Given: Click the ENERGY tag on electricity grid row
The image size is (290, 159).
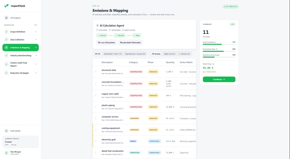Looking at the screenshot, I should [x=133, y=141].
